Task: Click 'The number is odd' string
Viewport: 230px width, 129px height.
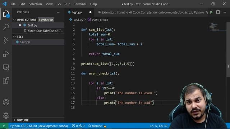Action: [x=134, y=103]
